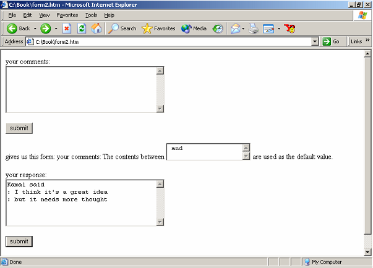The image size is (373, 268).
Task: Open the Tools menu
Action: [x=91, y=15]
